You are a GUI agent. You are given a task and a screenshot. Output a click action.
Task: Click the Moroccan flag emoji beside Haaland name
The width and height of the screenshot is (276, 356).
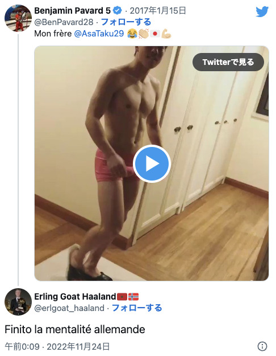coord(122,297)
